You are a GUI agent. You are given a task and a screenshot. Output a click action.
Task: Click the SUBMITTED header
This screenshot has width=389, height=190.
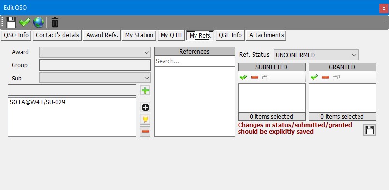click(x=271, y=67)
